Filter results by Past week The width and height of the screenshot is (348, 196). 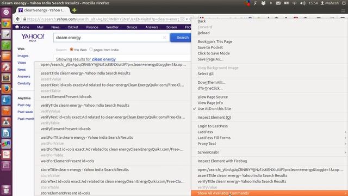click(x=26, y=112)
